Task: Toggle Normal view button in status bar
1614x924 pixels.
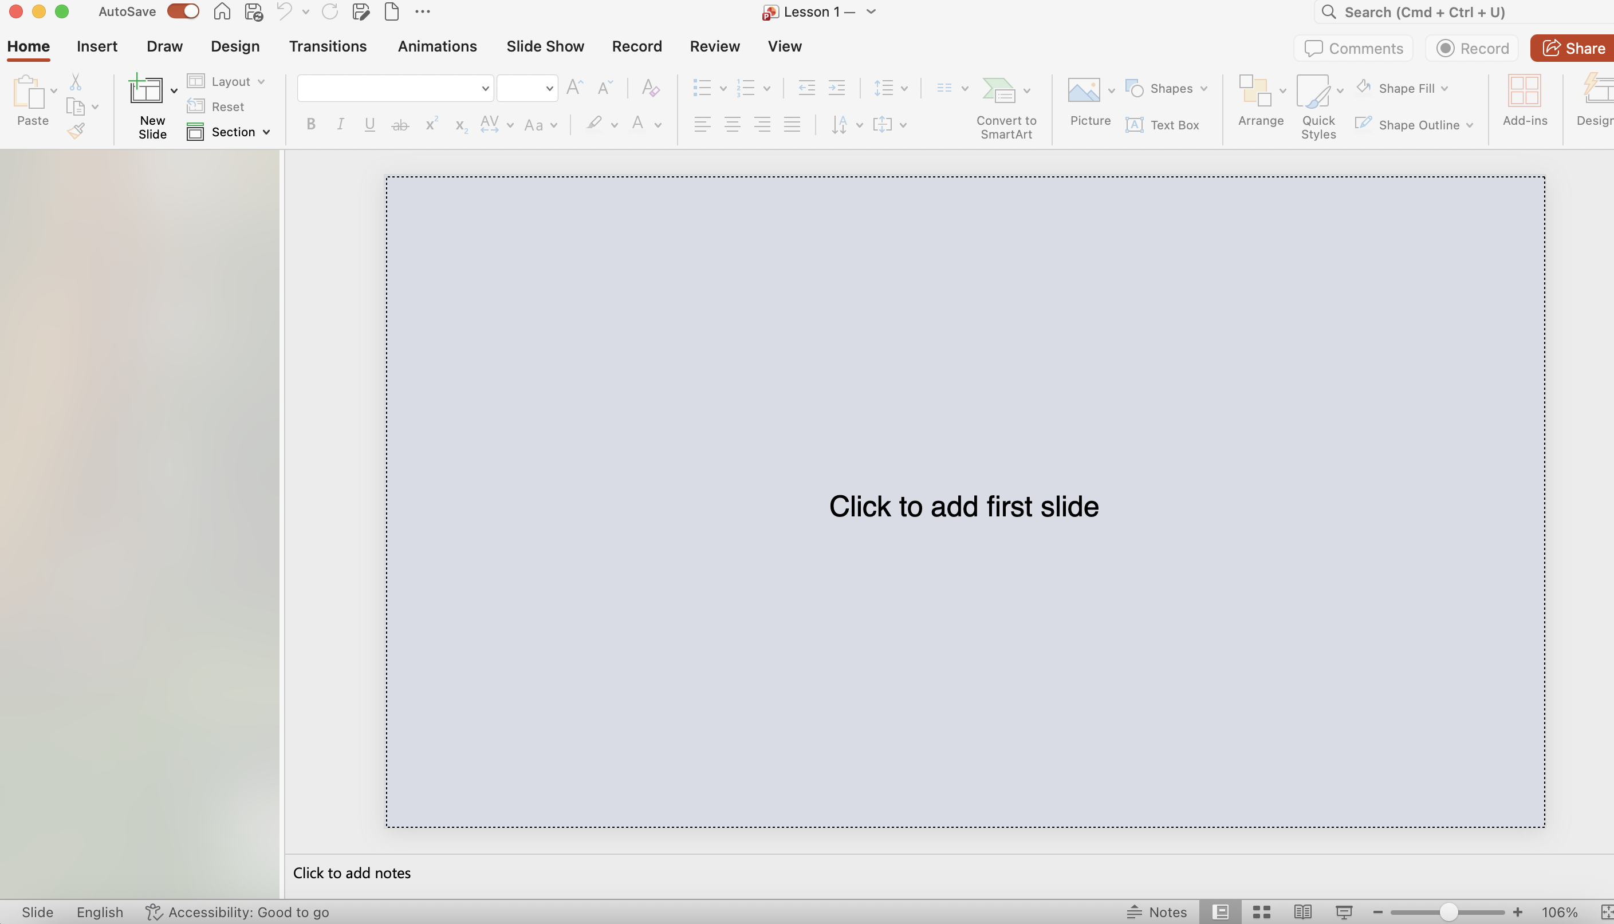Action: [1220, 912]
